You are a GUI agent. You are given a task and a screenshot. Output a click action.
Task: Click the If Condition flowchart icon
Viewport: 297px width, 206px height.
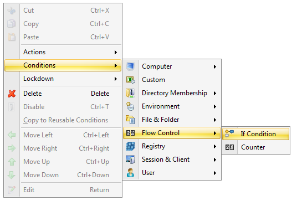click(x=229, y=133)
